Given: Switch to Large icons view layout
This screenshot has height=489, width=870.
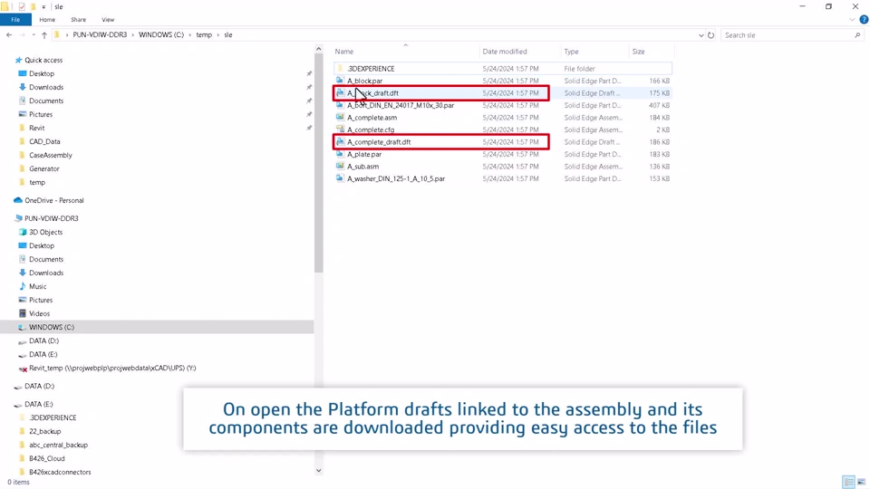Looking at the screenshot, I should tap(861, 482).
